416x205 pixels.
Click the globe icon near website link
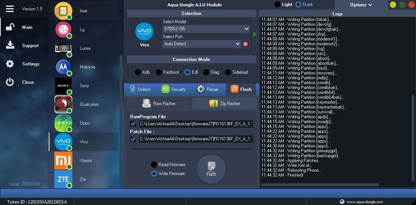(x=342, y=202)
